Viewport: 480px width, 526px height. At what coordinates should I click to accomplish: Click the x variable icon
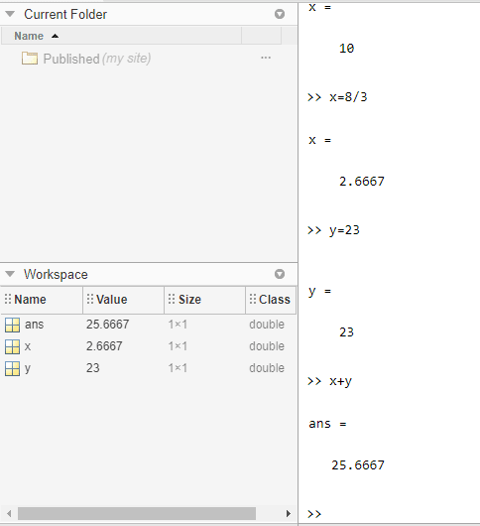13,346
